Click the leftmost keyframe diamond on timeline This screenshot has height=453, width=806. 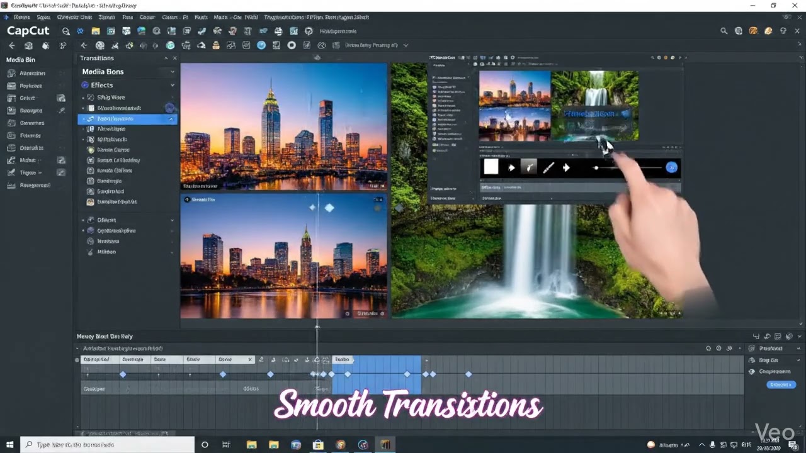point(123,374)
